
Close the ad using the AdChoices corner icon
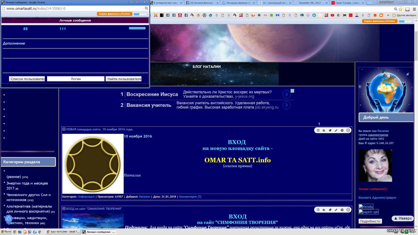tap(292, 91)
